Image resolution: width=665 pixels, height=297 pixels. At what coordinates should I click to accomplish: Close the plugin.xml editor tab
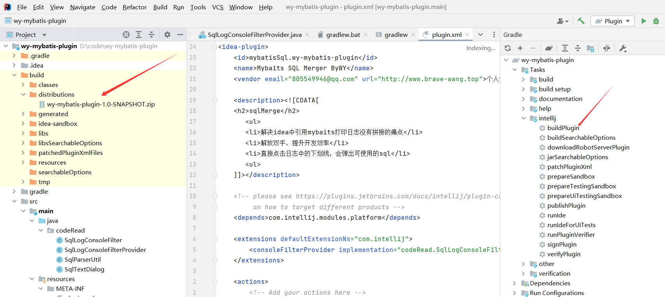467,35
